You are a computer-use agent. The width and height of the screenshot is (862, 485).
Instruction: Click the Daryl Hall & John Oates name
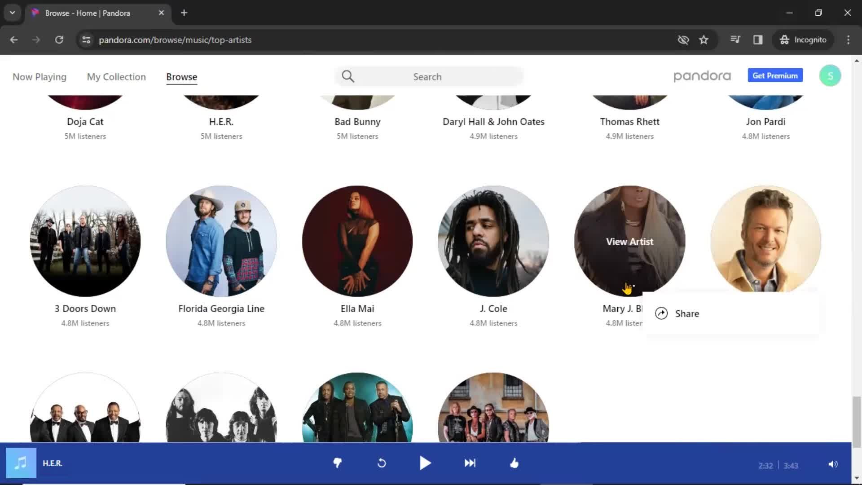(x=493, y=122)
